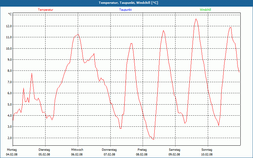The width and height of the screenshot is (253, 158).
Task: Select the Donnerstag 07.02.08 axis label
Action: click(109, 152)
